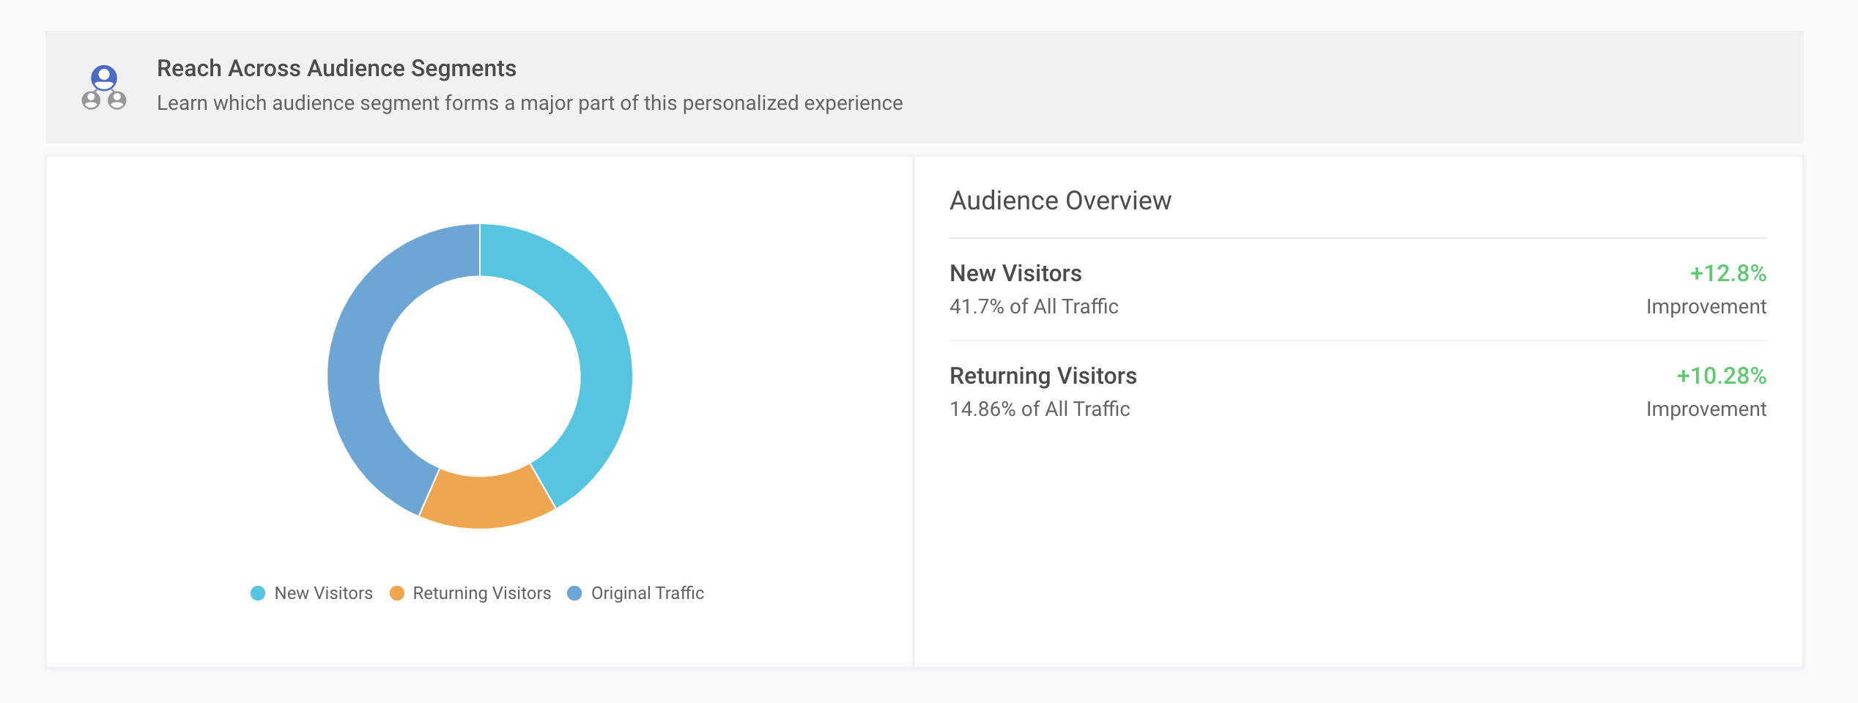This screenshot has width=1858, height=703.
Task: Click the Audience Overview heading
Action: pos(1060,201)
